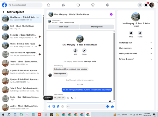Image resolution: width=158 pixels, height=117 pixels.
Task: Open the Facebook logo home link
Action: pos(4,5)
